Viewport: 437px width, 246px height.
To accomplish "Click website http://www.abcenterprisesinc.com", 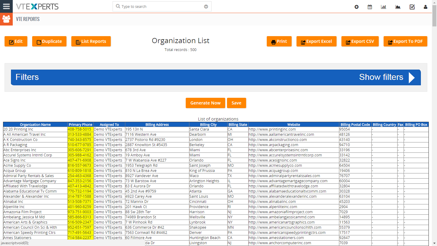I will tap(278, 150).
